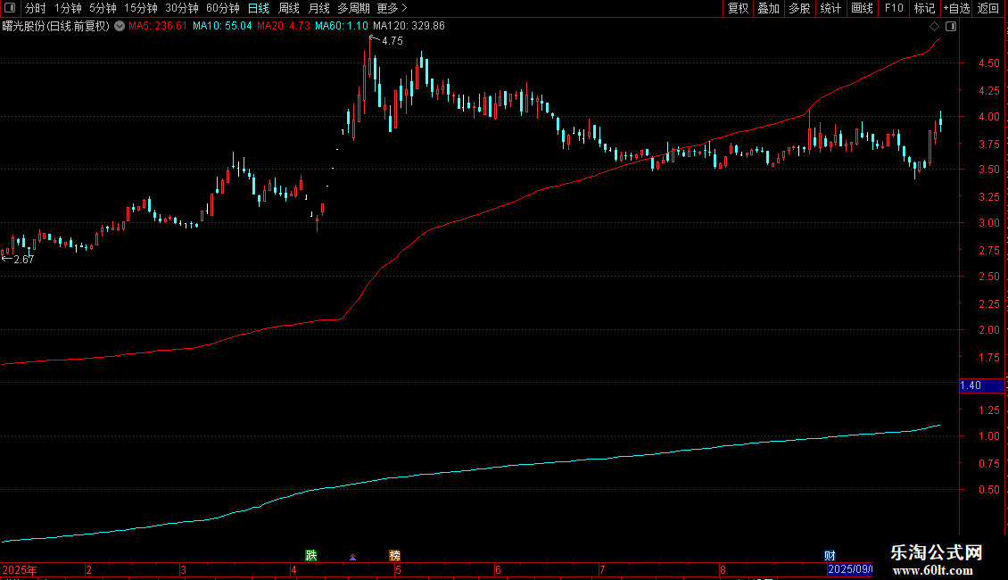Click the 1.40 highlighted price tag
This screenshot has height=580, width=1008.
tap(981, 385)
